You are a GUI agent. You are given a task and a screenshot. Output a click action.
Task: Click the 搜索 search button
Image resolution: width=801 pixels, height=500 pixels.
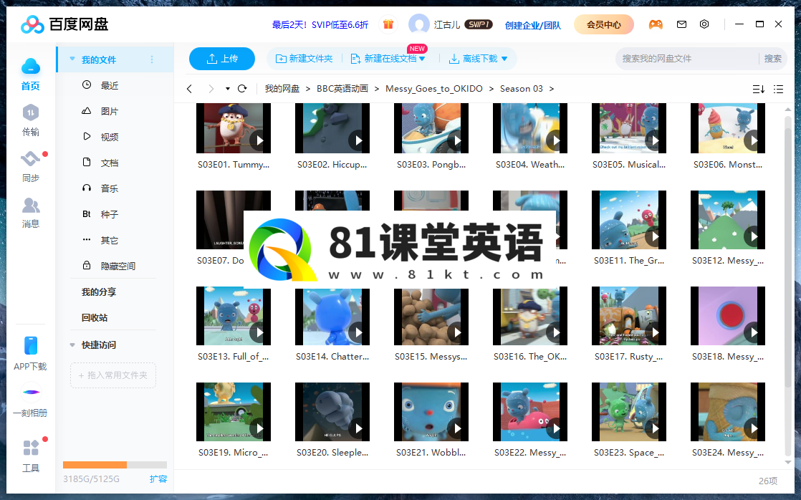click(772, 59)
